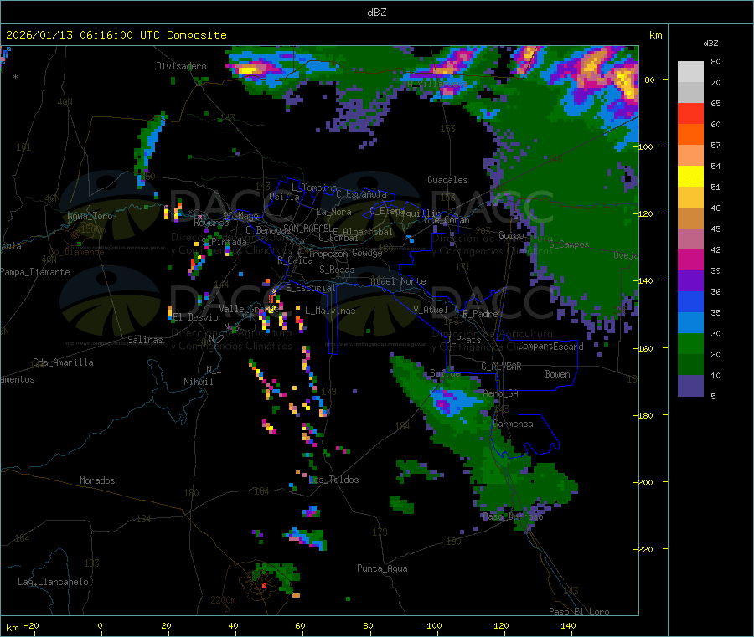This screenshot has height=637, width=754.
Task: Click the Goudge place label
Action: pyautogui.click(x=368, y=253)
